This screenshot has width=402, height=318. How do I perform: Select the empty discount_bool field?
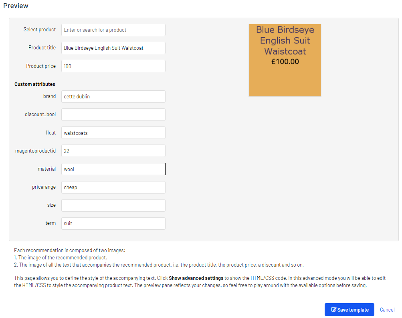point(113,114)
